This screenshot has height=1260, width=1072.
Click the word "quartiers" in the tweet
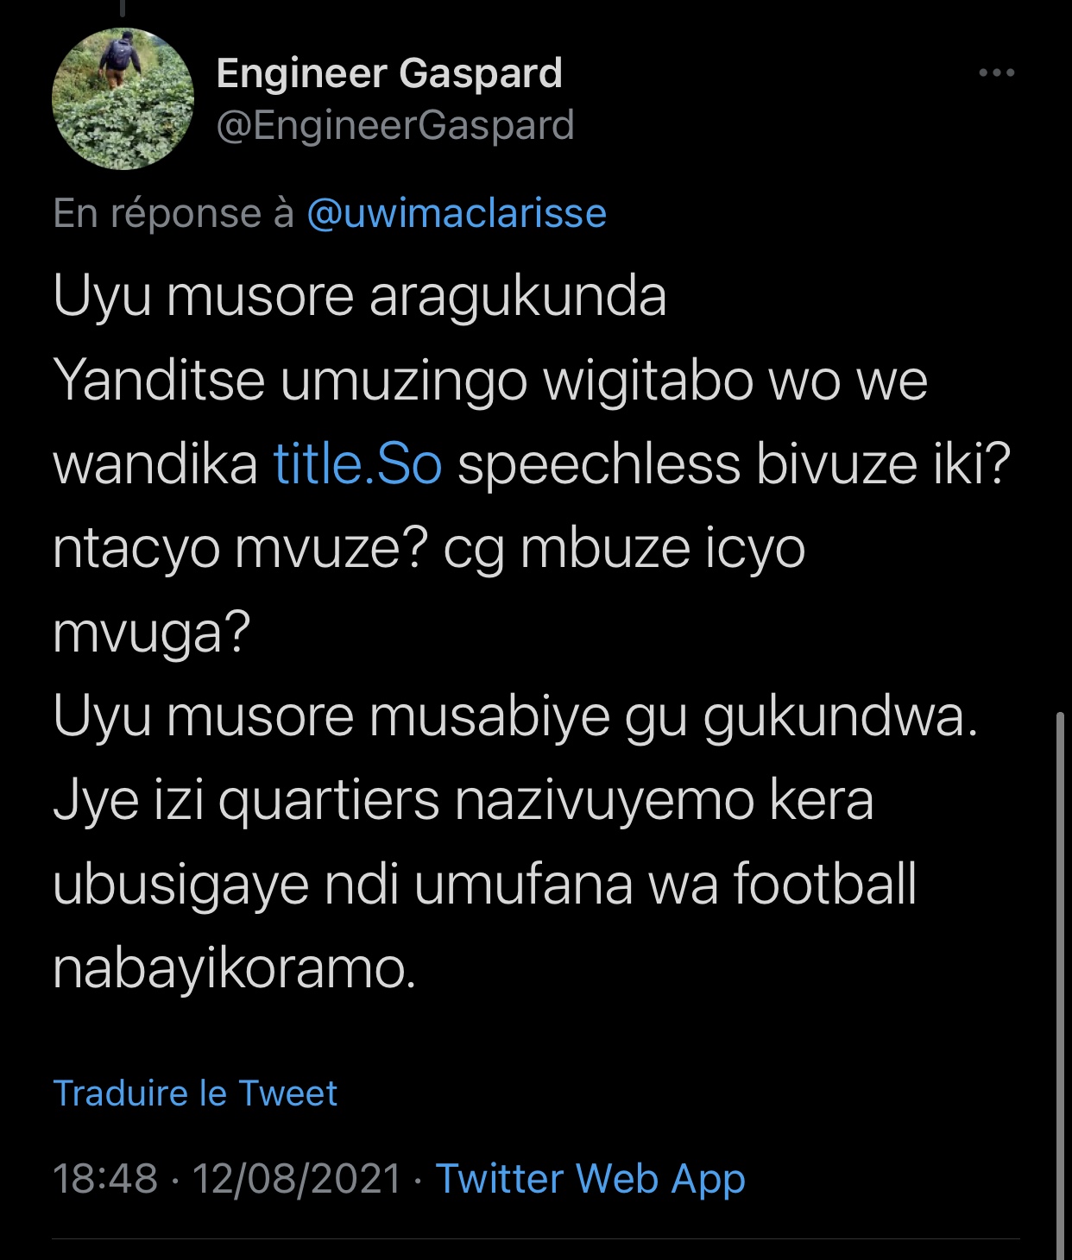click(329, 801)
